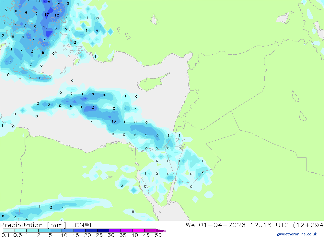The image size is (324, 237).
Task: Click the 0.1–0.5 mm legend color box
Action: 9,231
